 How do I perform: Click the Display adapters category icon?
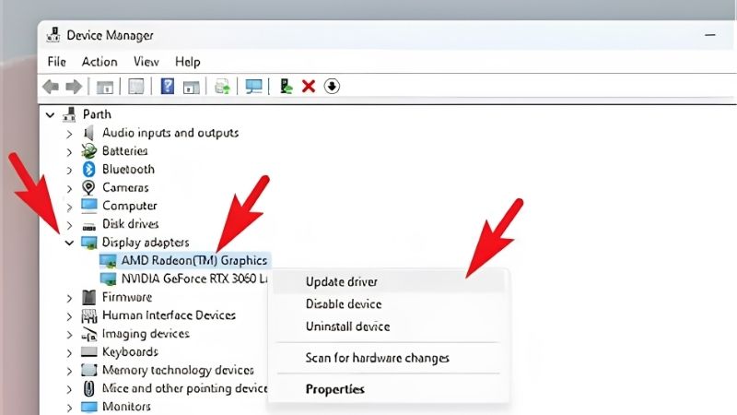pos(88,243)
